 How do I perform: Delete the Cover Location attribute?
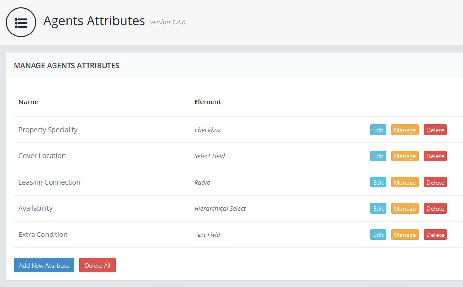435,156
